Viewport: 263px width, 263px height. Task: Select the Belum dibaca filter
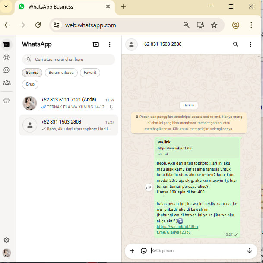tap(61, 73)
